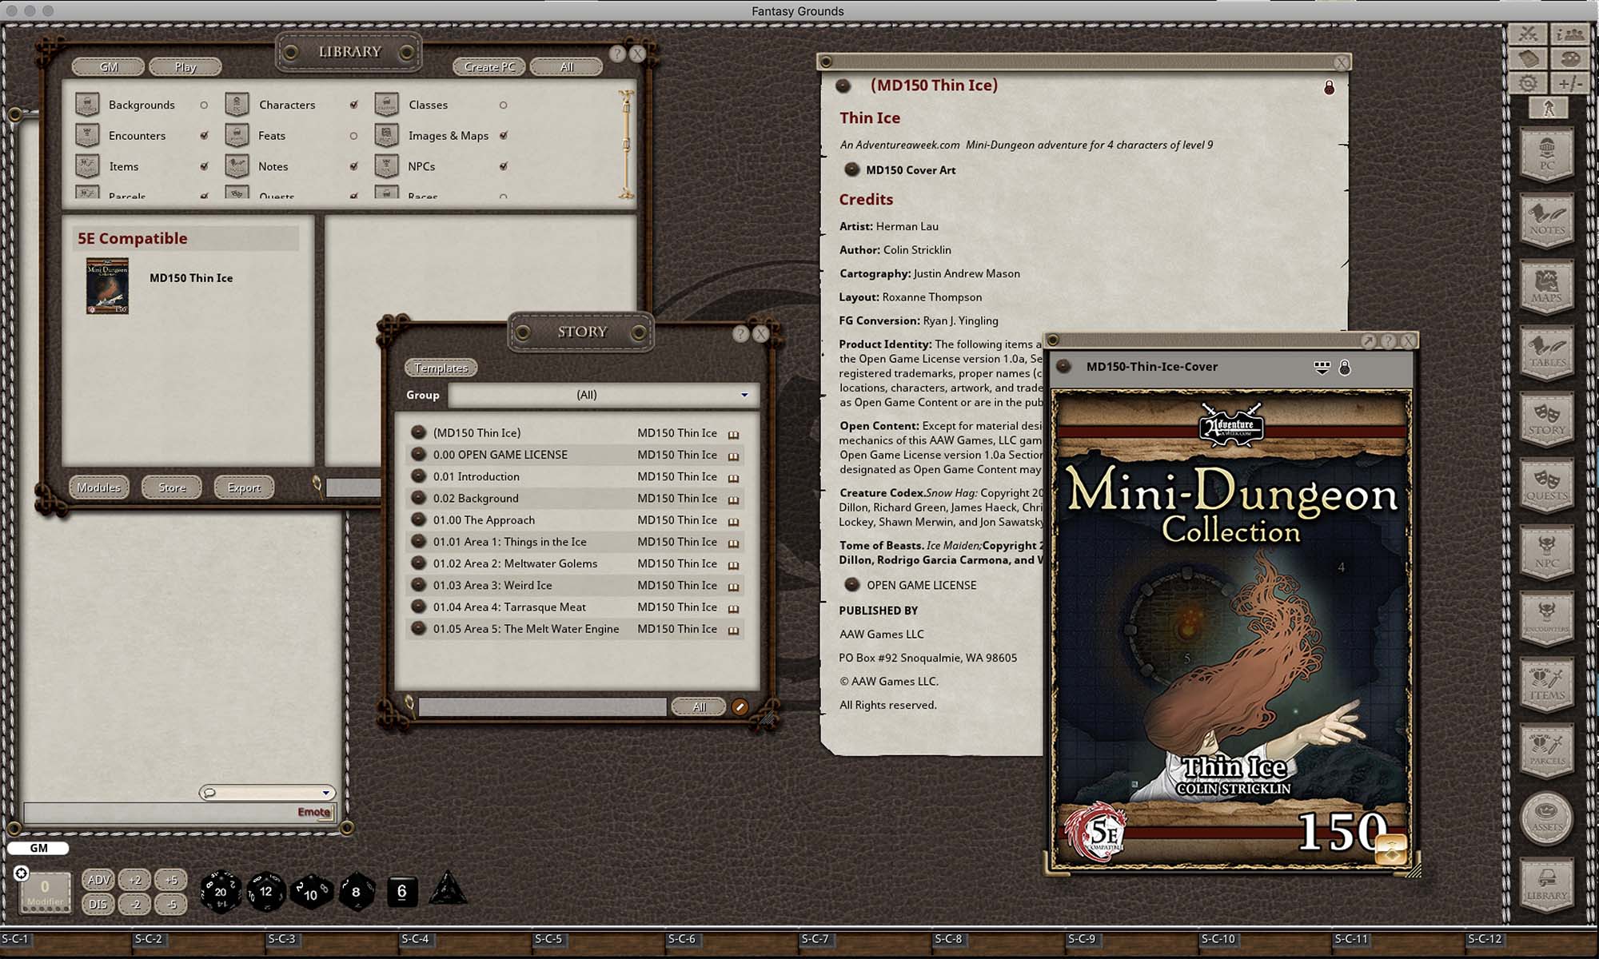Select the Play tab in Library
Viewport: 1599px width, 959px height.
[x=185, y=67]
